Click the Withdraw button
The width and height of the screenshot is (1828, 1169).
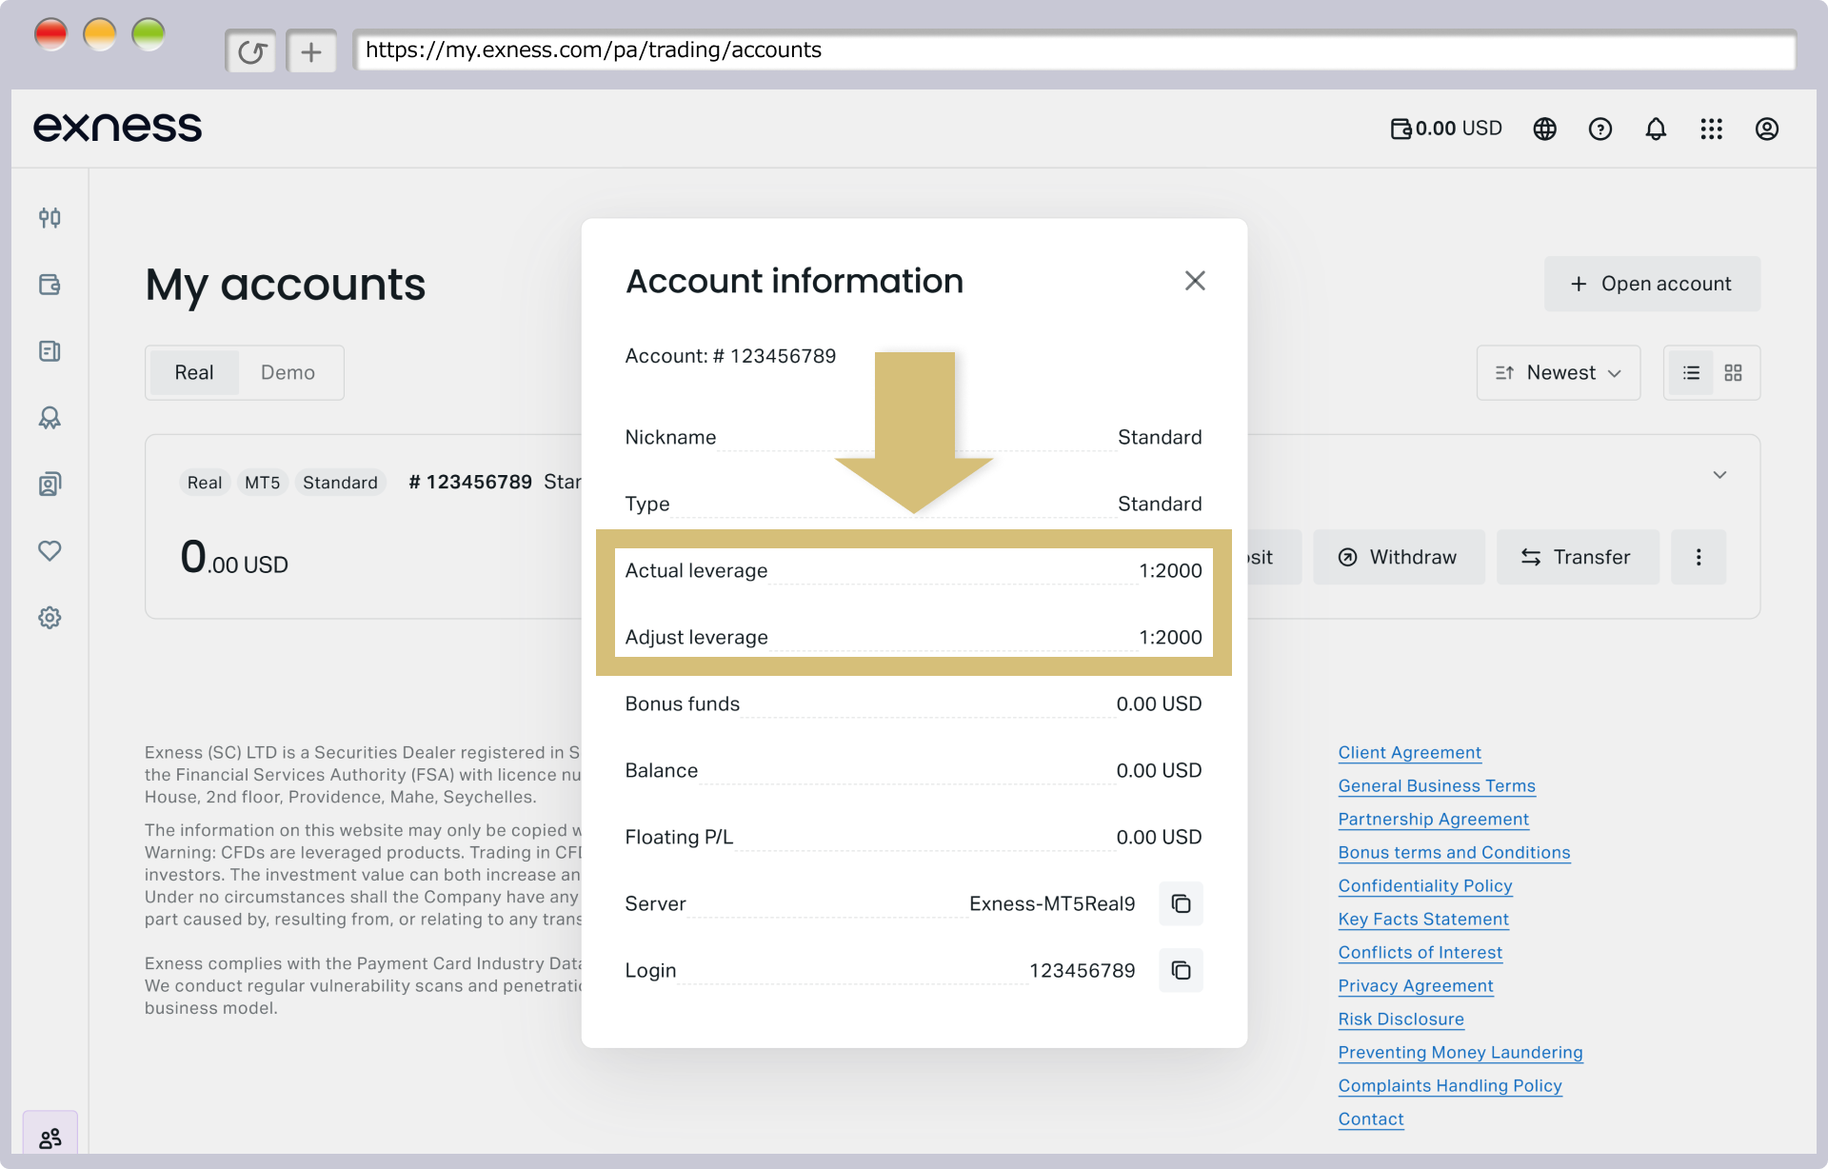(x=1399, y=557)
